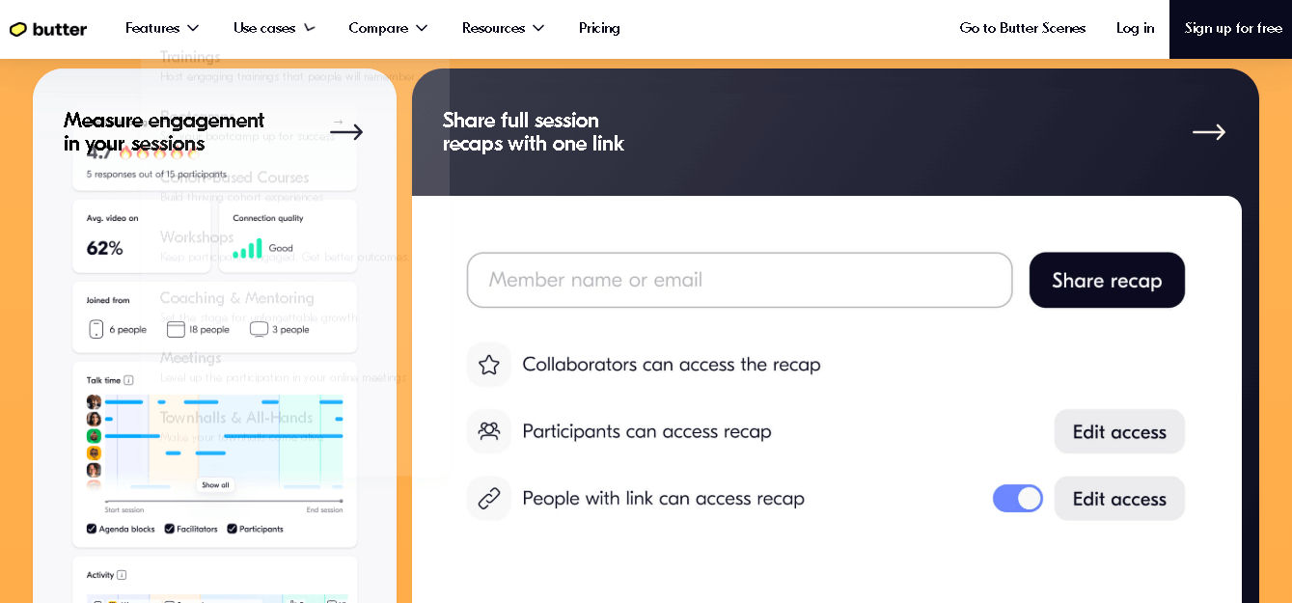
Task: Expand the Compare menu
Action: click(388, 28)
